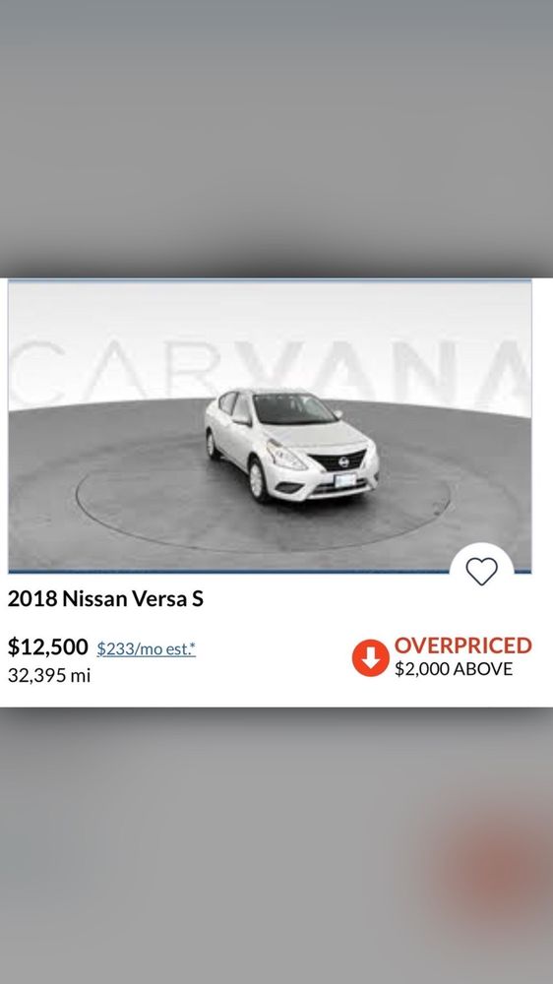Click the red down-arrow overpriced icon

tap(370, 657)
